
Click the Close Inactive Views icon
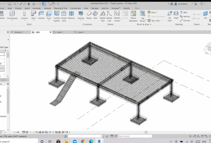click(x=49, y=4)
